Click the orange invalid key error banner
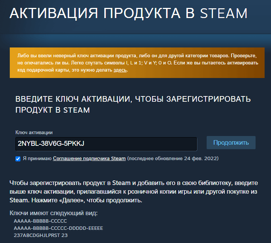 point(137,63)
